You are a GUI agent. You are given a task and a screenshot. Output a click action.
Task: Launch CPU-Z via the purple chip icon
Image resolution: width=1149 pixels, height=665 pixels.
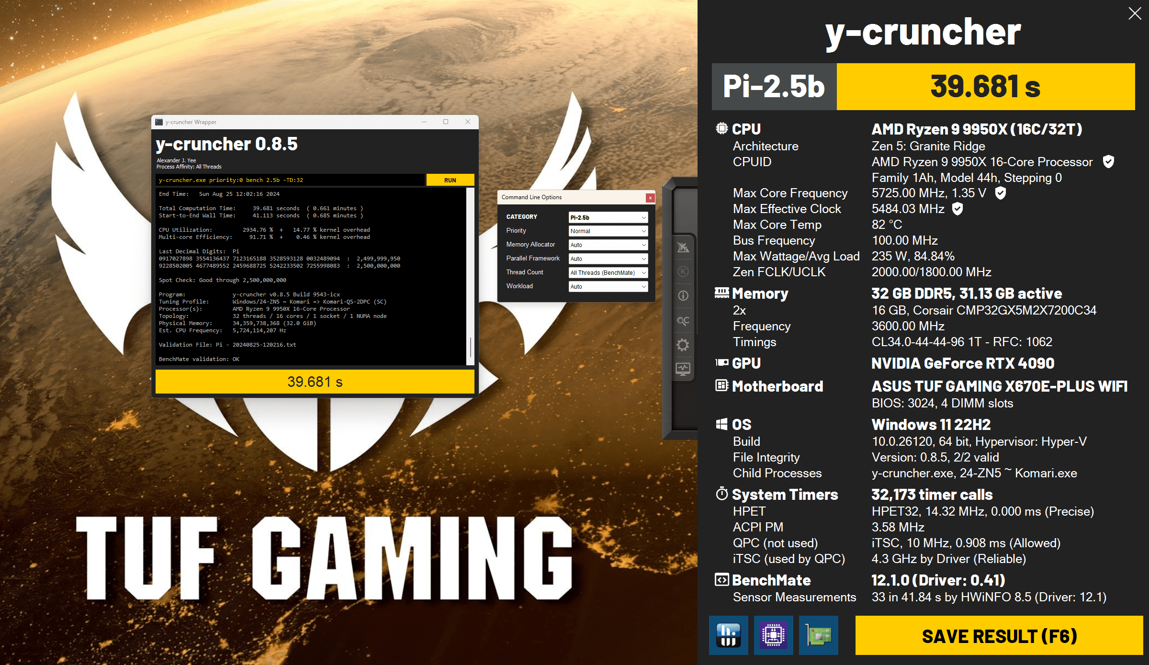pos(773,635)
